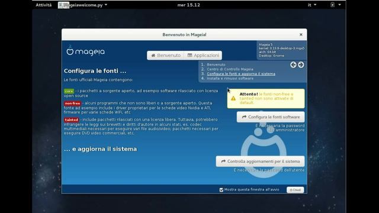Open 'Configura le fonti e aggiorna il sistema' link
Screen dimensions: 379x213
(241, 74)
